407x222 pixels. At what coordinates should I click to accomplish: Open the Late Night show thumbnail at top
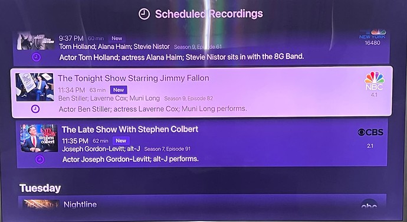[x=36, y=41]
